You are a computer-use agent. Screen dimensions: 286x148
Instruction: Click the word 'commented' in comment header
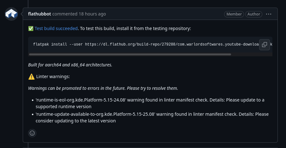point(65,14)
